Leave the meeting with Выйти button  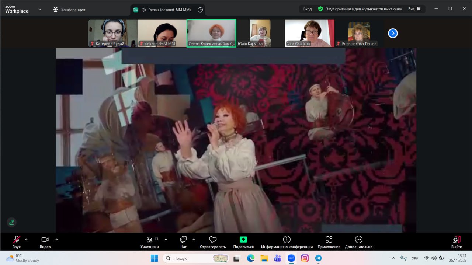click(x=457, y=241)
